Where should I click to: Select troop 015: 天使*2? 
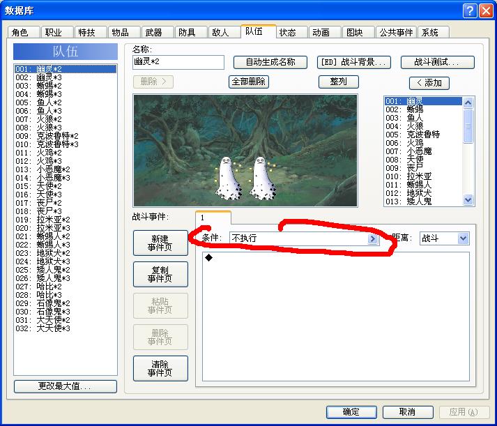(x=66, y=186)
